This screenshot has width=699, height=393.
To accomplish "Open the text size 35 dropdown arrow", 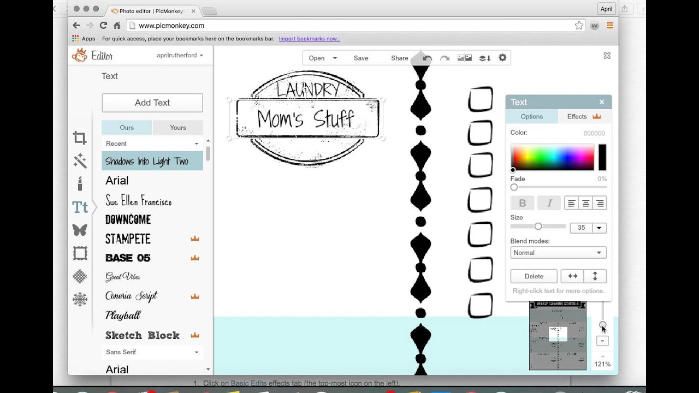I will click(600, 228).
